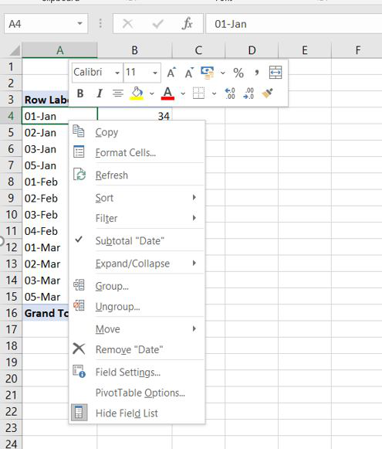Apply Percent Style format
Image resolution: width=382 pixels, height=449 pixels.
point(238,73)
